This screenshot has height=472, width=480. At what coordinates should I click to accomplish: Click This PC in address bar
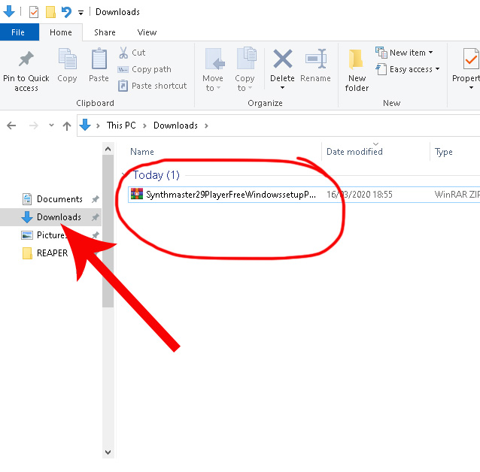[x=121, y=126]
